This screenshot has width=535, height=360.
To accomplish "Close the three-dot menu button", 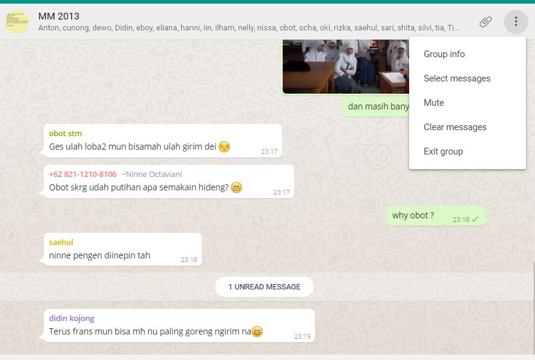I will click(x=516, y=21).
